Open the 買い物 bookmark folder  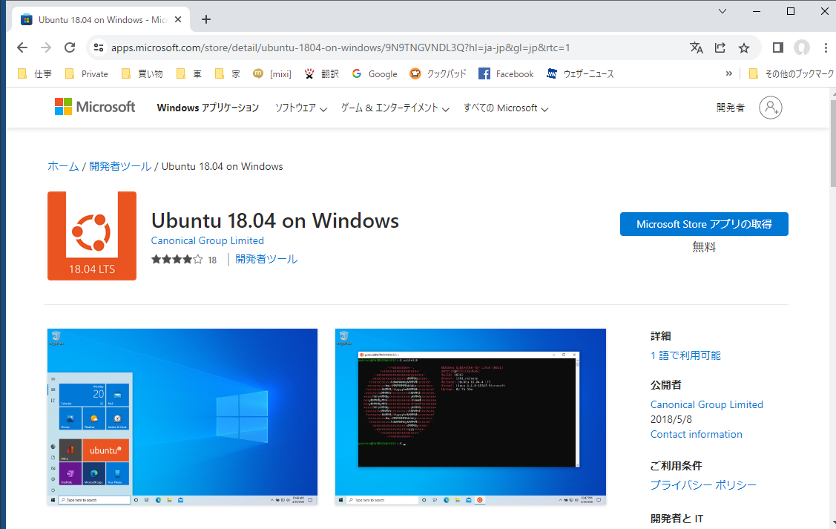142,73
